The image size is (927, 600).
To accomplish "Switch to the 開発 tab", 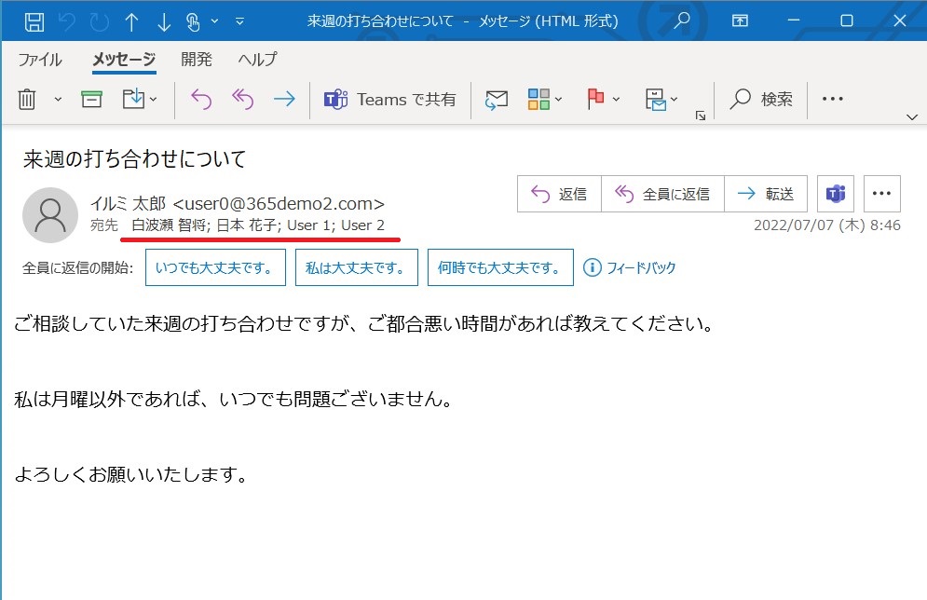I will click(x=196, y=59).
